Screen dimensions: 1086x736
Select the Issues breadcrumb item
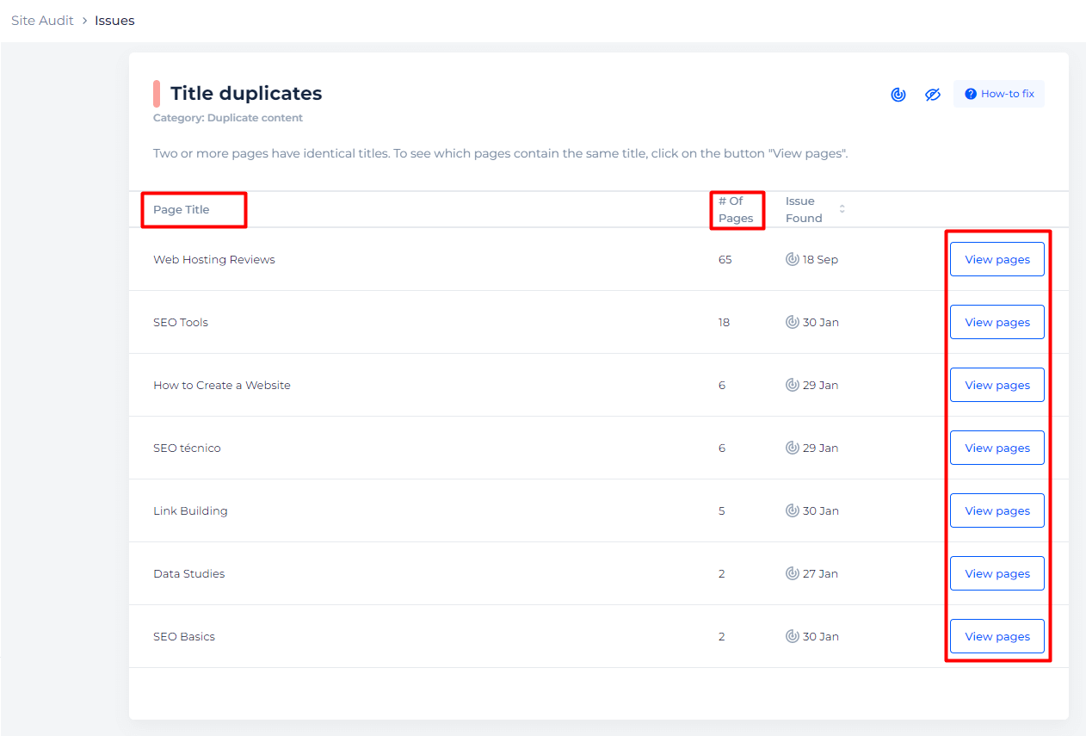[x=114, y=20]
